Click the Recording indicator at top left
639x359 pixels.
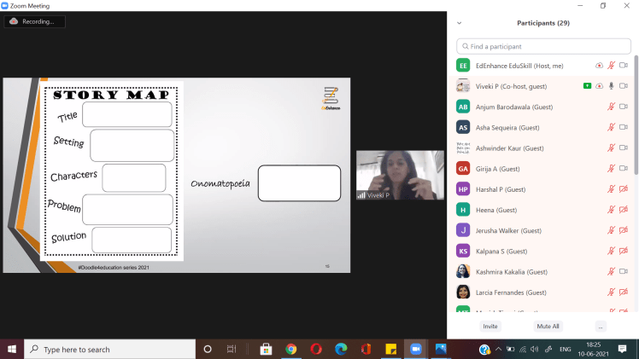pos(34,21)
